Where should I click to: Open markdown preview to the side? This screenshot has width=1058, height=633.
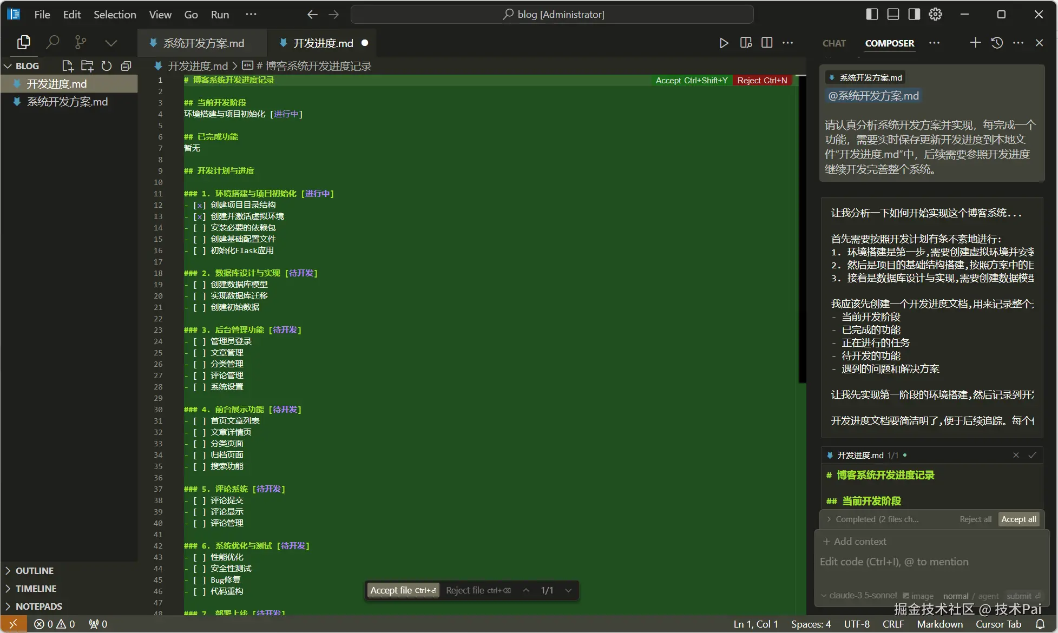(x=746, y=43)
